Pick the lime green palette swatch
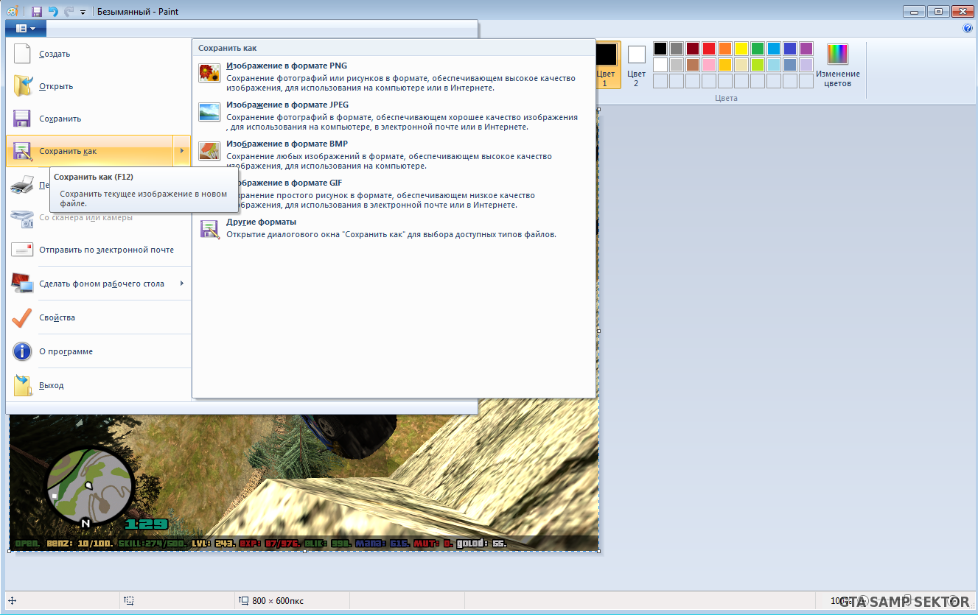The image size is (978, 615). (758, 65)
